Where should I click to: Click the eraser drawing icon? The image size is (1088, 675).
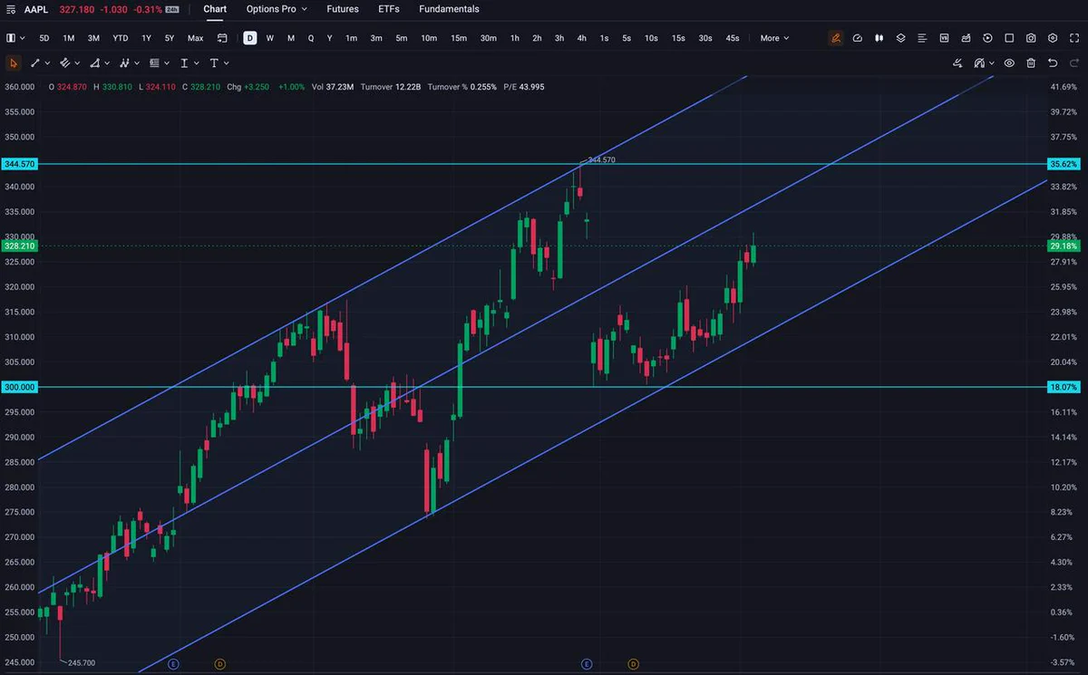[x=958, y=63]
